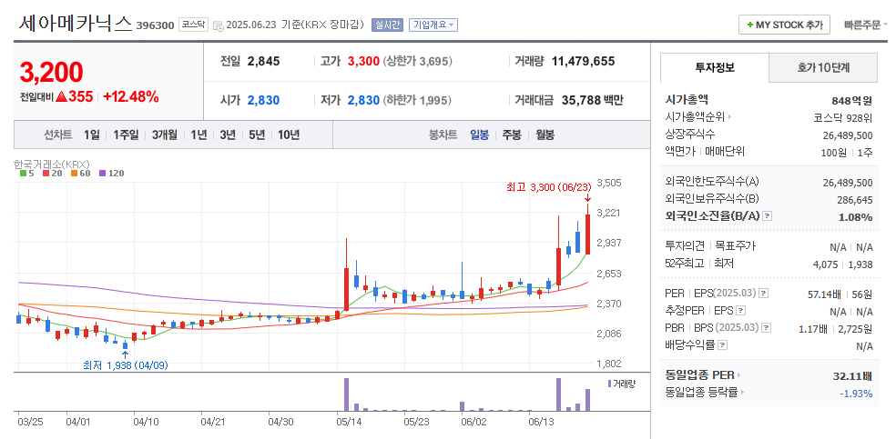
Task: Click the green 5-day moving average legend swatch
Action: coord(22,174)
